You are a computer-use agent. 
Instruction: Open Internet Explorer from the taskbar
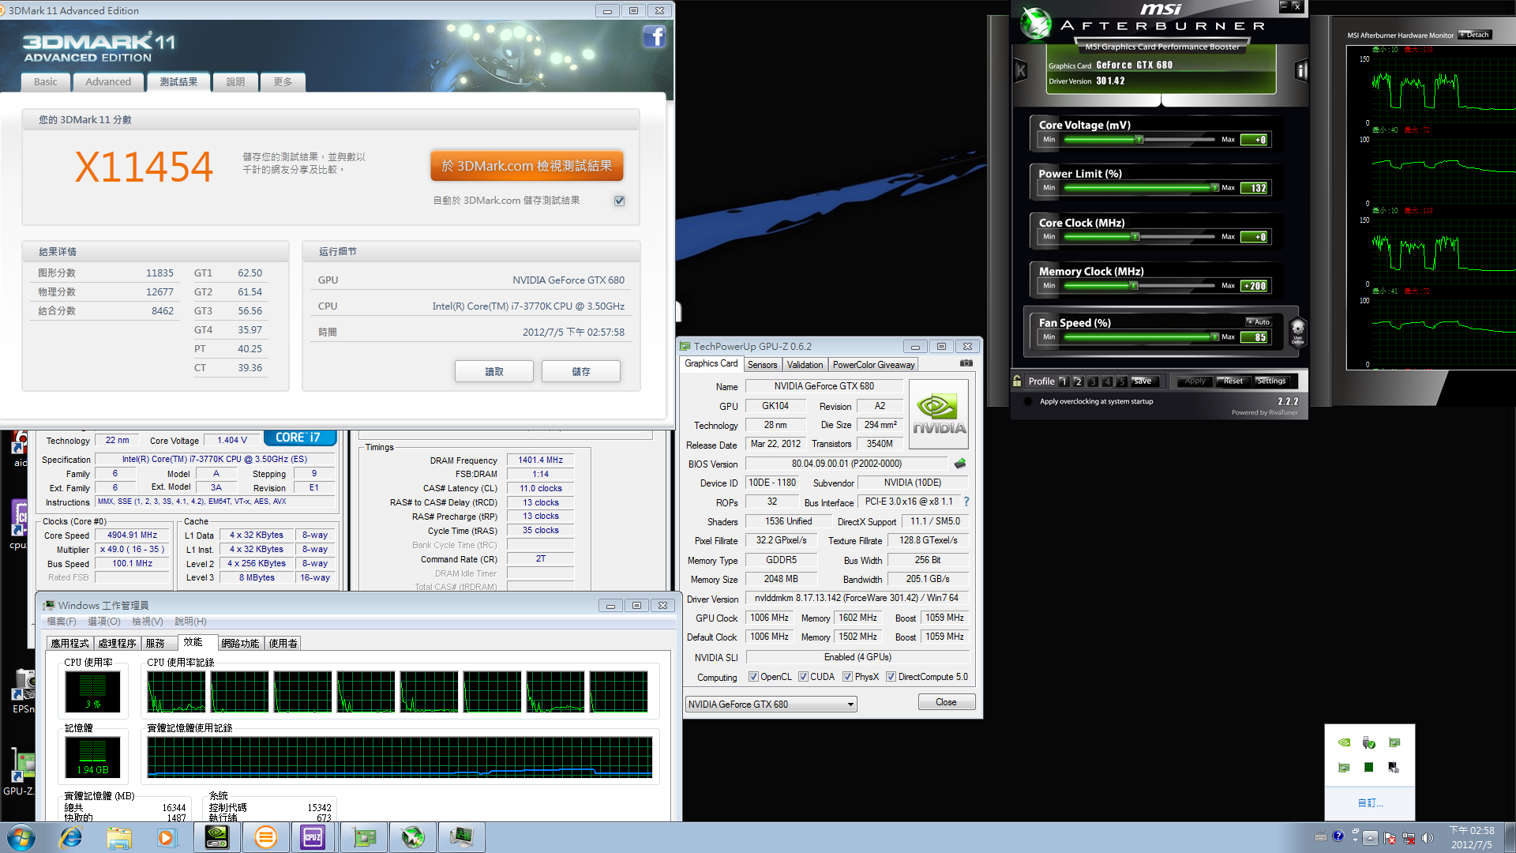pos(70,837)
